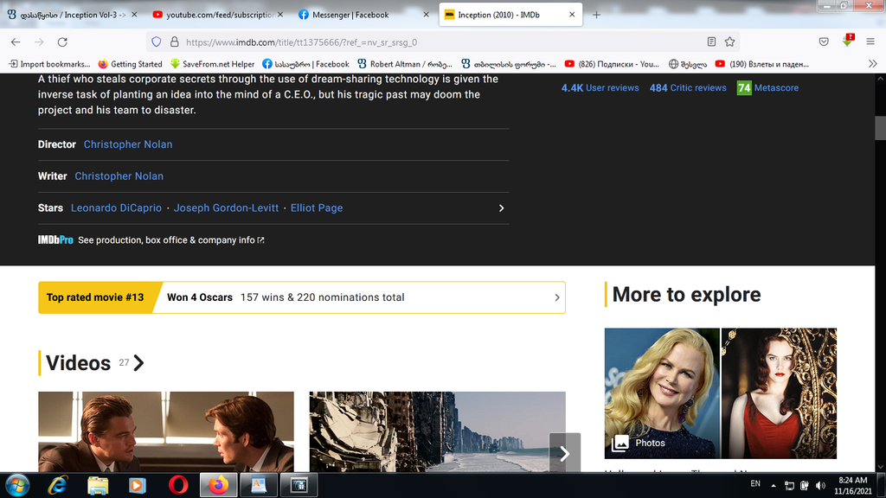Show hidden system tray icons
886x498 pixels.
click(x=774, y=486)
